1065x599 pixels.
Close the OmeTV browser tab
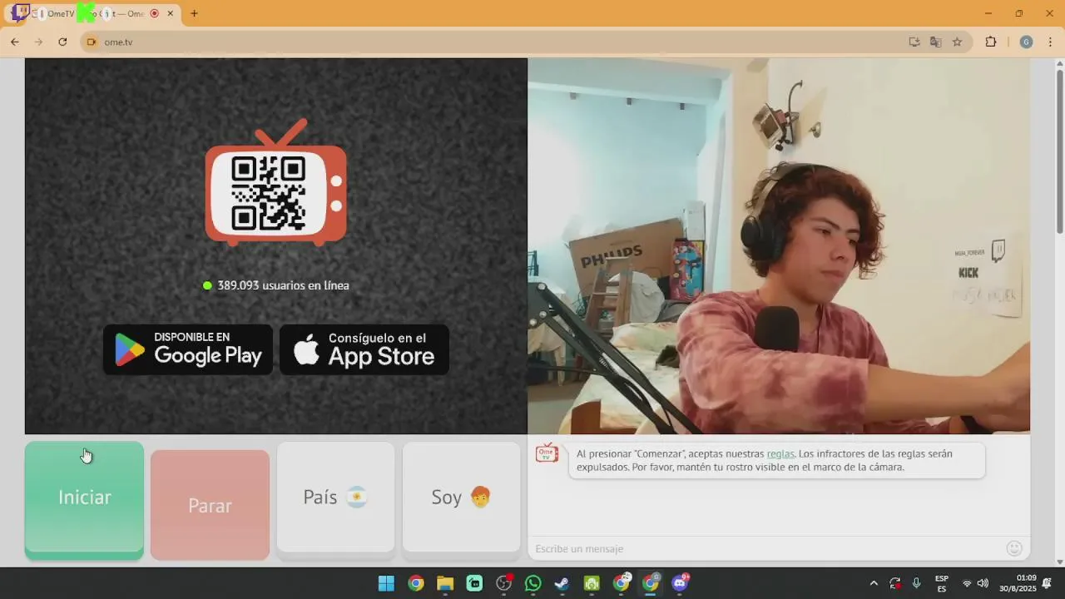[170, 13]
